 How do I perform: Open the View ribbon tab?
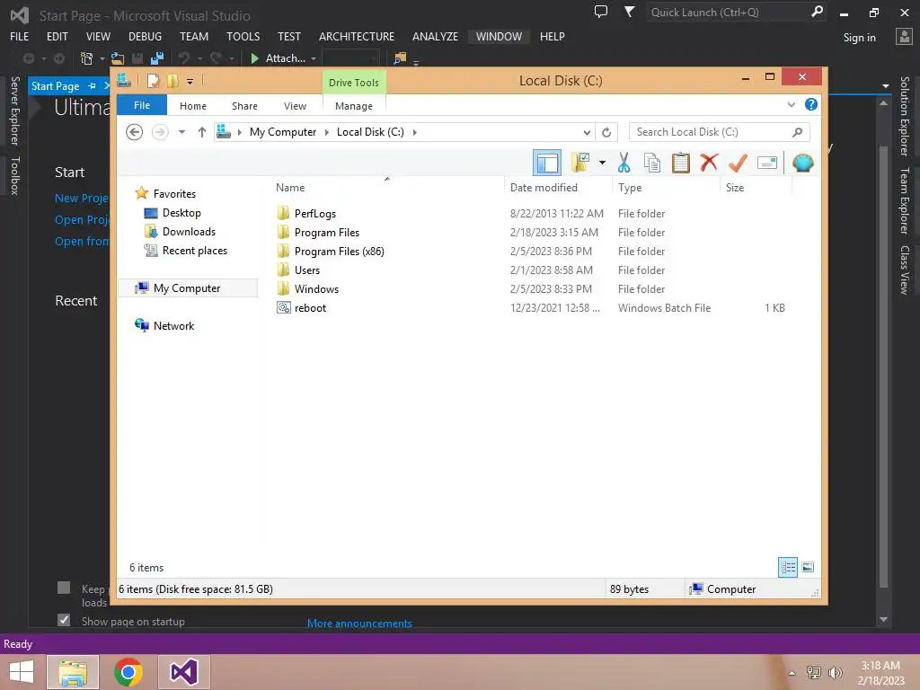[x=295, y=106]
